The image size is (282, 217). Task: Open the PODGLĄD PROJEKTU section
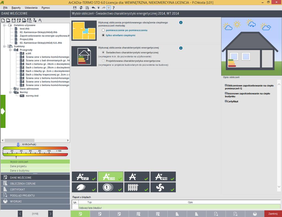[x=35, y=195]
